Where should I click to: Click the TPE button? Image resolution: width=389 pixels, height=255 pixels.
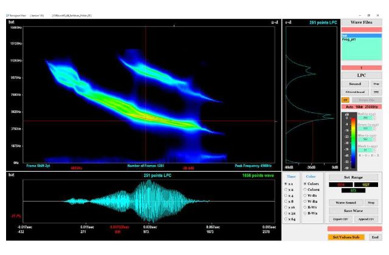[376, 92]
